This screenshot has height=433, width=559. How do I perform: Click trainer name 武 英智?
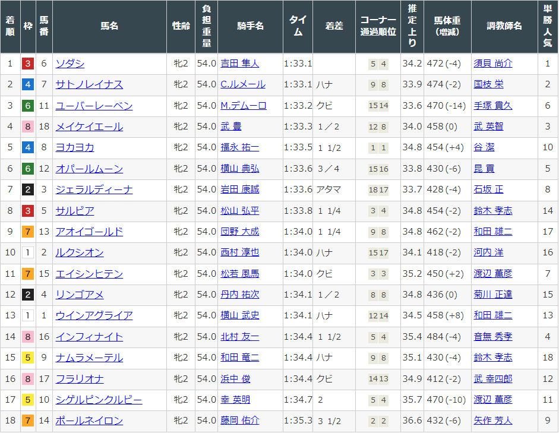pyautogui.click(x=488, y=127)
